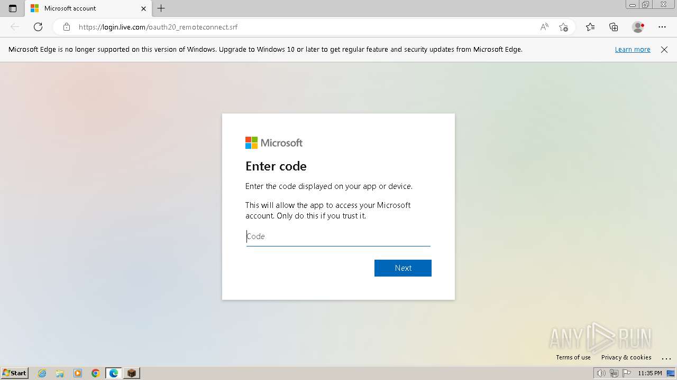The image size is (677, 380).
Task: Go back to previous page
Action: (15, 27)
